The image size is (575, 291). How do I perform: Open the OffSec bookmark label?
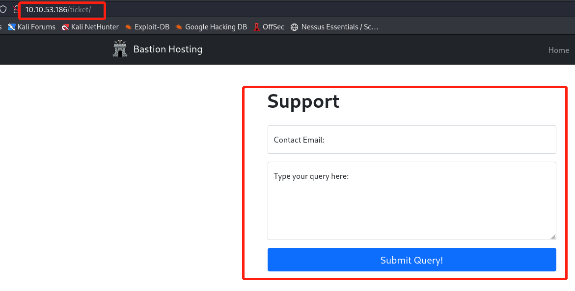pos(273,27)
